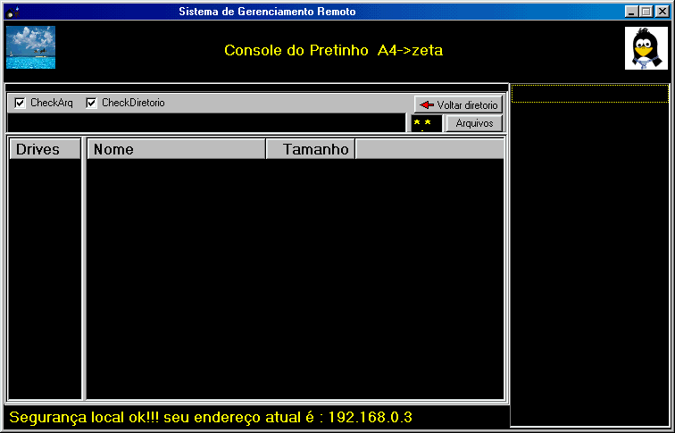Toggle the CheckDiretorio checkbox

pos(91,104)
